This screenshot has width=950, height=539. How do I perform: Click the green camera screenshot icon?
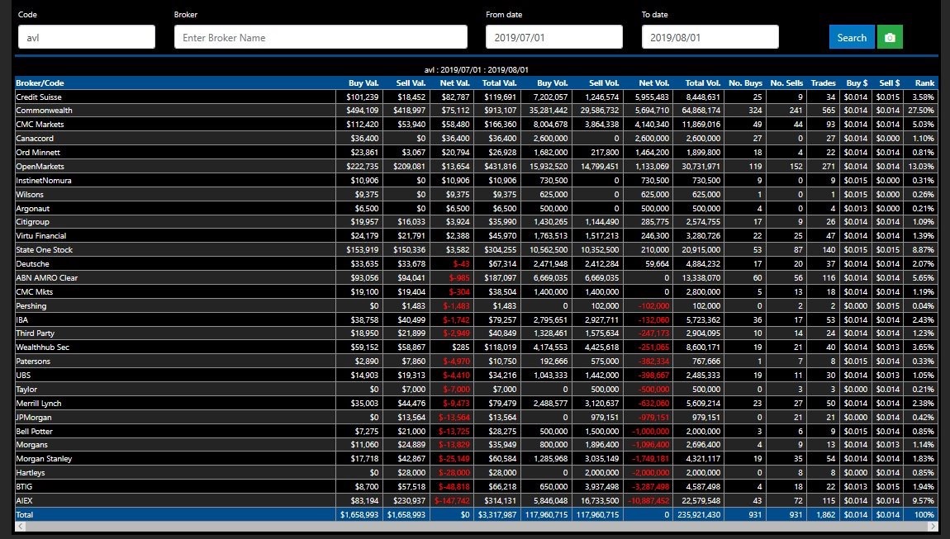coord(890,37)
